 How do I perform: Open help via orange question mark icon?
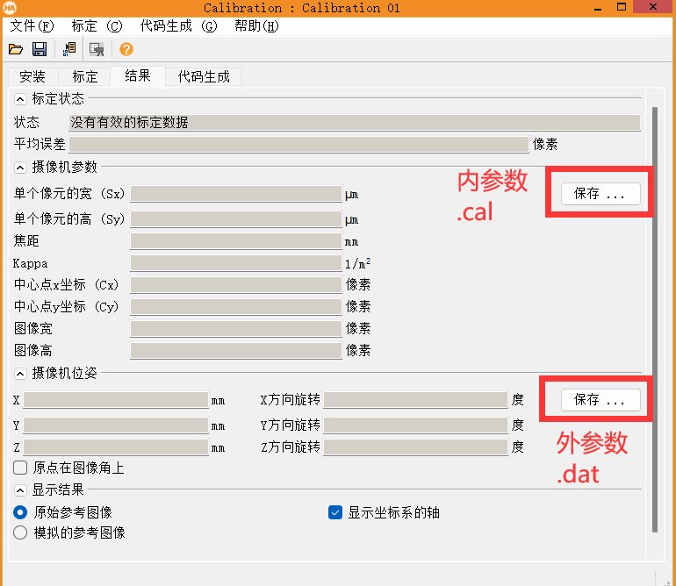pos(126,49)
